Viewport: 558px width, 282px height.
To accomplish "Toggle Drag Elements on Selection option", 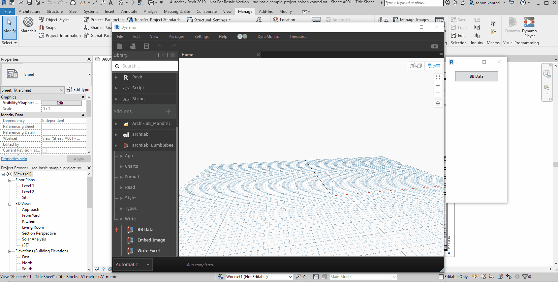I will pos(509,277).
